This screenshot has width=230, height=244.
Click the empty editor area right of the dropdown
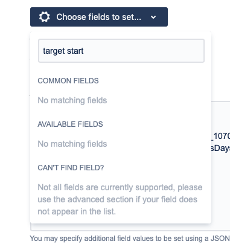tap(220, 181)
